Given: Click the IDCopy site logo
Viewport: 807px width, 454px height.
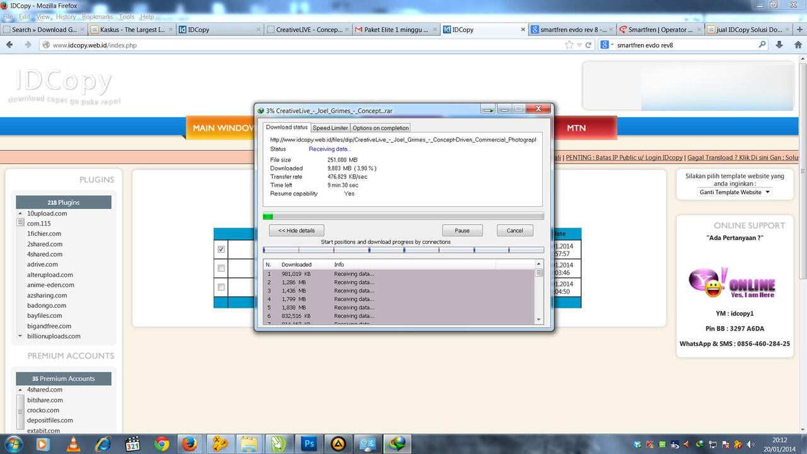Looking at the screenshot, I should point(64,86).
